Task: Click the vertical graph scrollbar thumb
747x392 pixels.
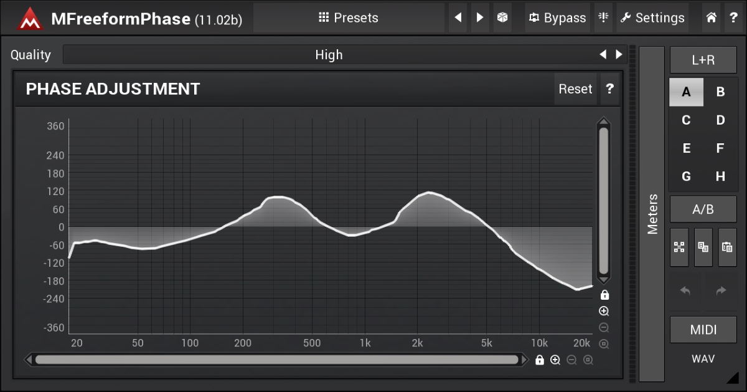Action: point(603,201)
